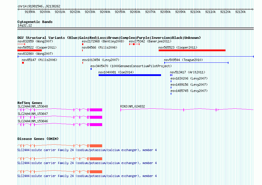262x185 pixels.
Task: Select the RIN3|NM_024832 gene label
Action: pos(133,106)
